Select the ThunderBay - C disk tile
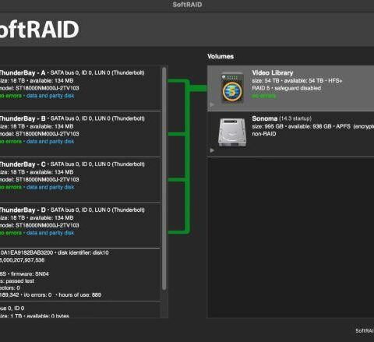The image size is (374, 342). [x=80, y=180]
